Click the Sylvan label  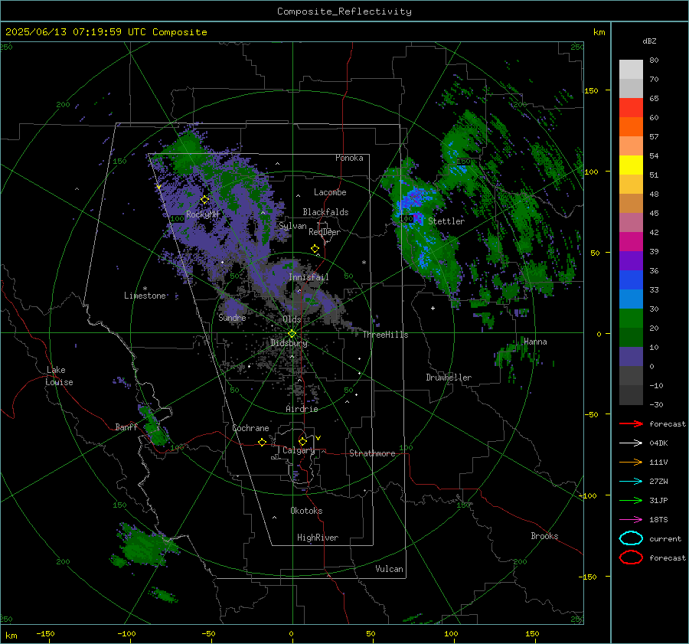(x=292, y=226)
